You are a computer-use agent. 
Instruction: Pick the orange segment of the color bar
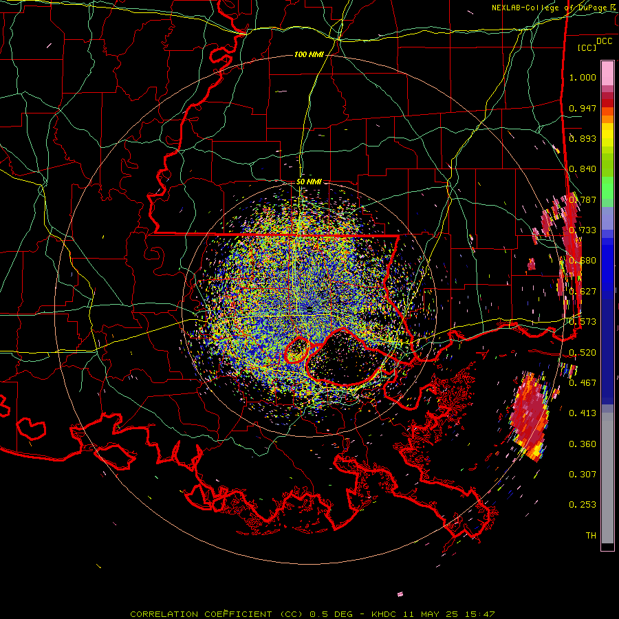[x=607, y=116]
